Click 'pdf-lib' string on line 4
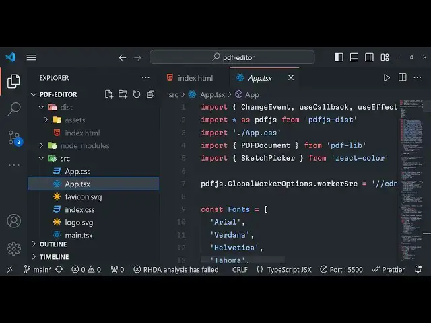Viewport: 431px width, 323px height. click(x=346, y=145)
